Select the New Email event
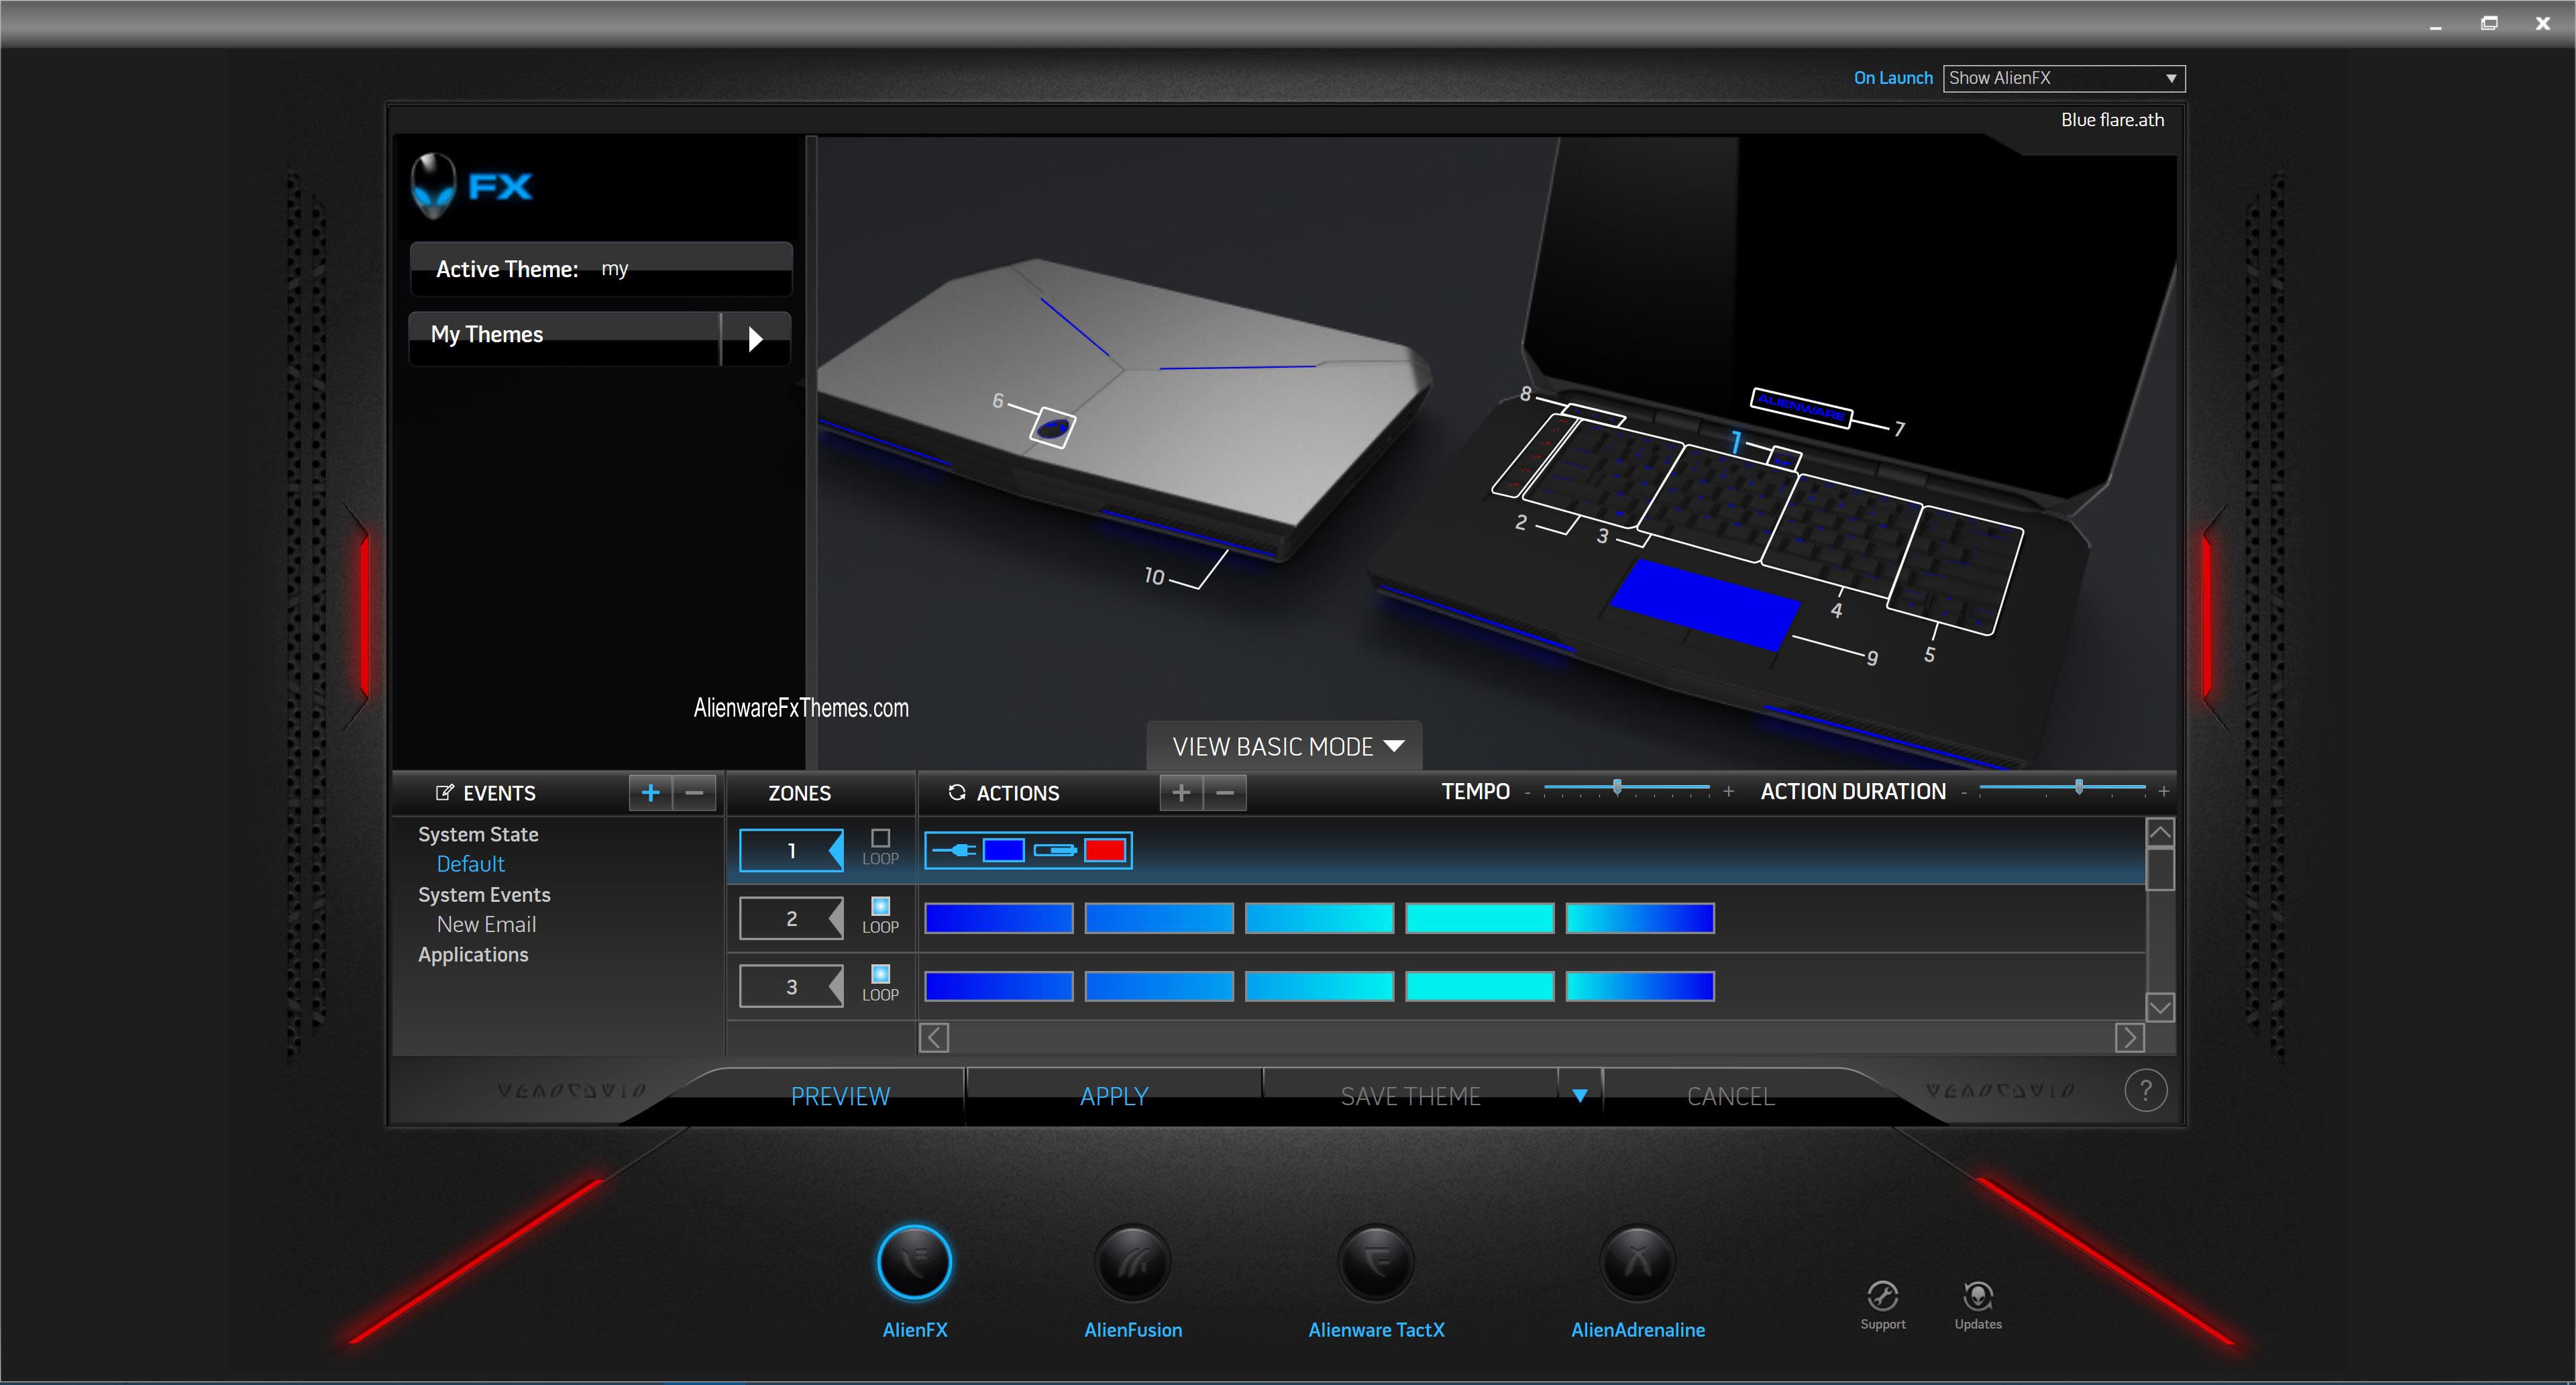Screen dimensions: 2576x1385 click(486, 924)
